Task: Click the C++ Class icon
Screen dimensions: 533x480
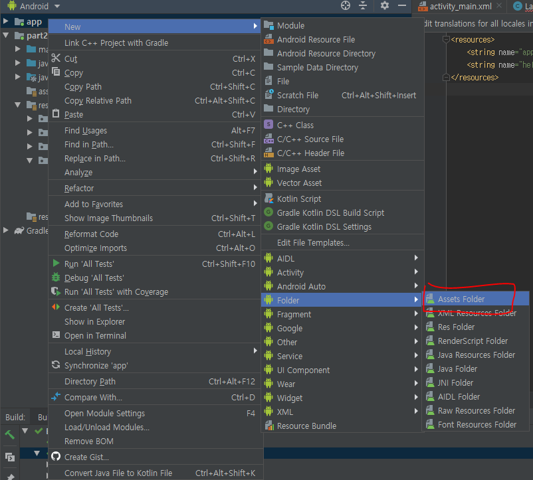Action: pos(268,125)
